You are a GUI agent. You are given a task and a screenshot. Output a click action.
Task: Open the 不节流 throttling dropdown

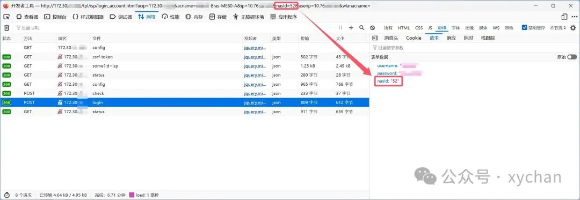(x=558, y=28)
